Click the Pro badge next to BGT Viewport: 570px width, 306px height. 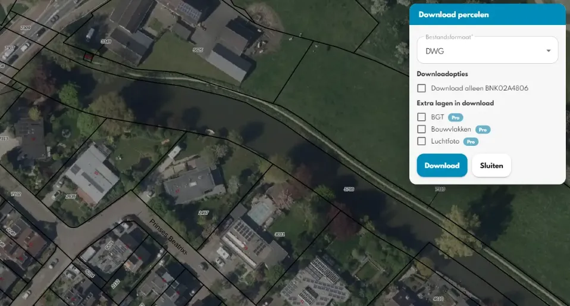(455, 118)
